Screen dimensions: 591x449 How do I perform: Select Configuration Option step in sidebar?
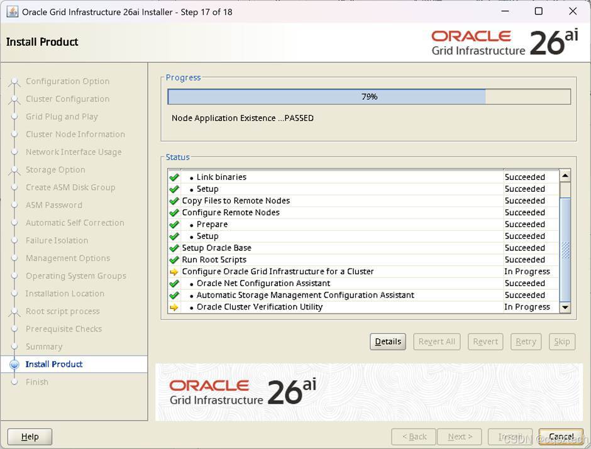coord(67,81)
